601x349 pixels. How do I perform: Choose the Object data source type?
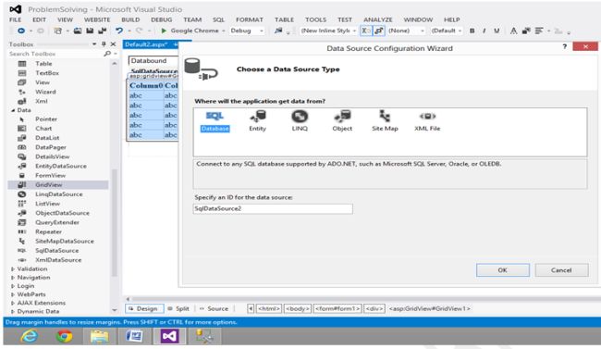click(342, 121)
